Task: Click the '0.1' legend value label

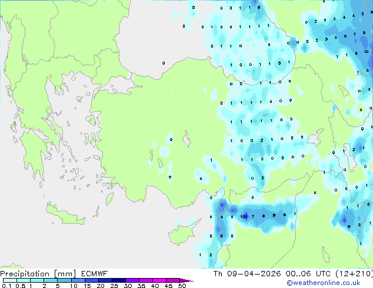Action: (x=6, y=286)
